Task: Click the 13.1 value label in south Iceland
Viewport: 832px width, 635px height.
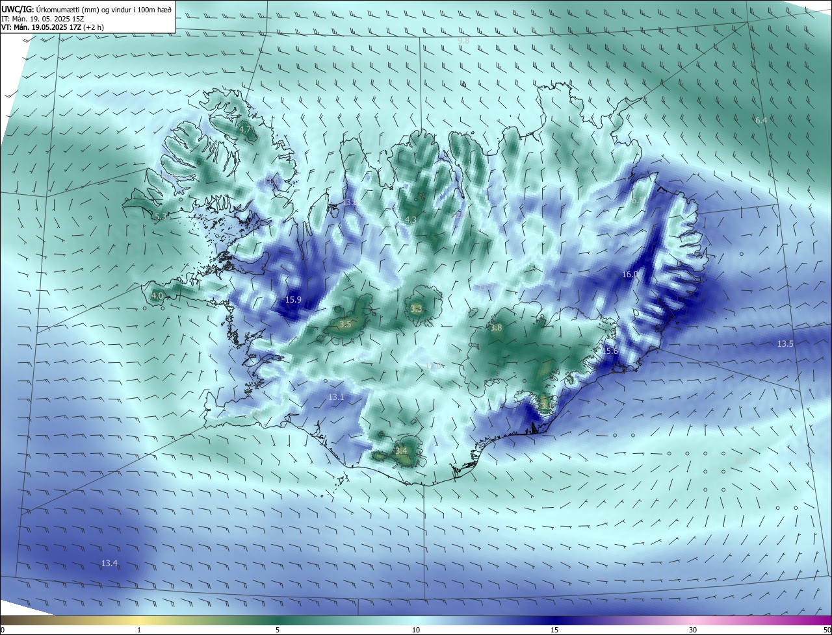Action: tap(336, 397)
